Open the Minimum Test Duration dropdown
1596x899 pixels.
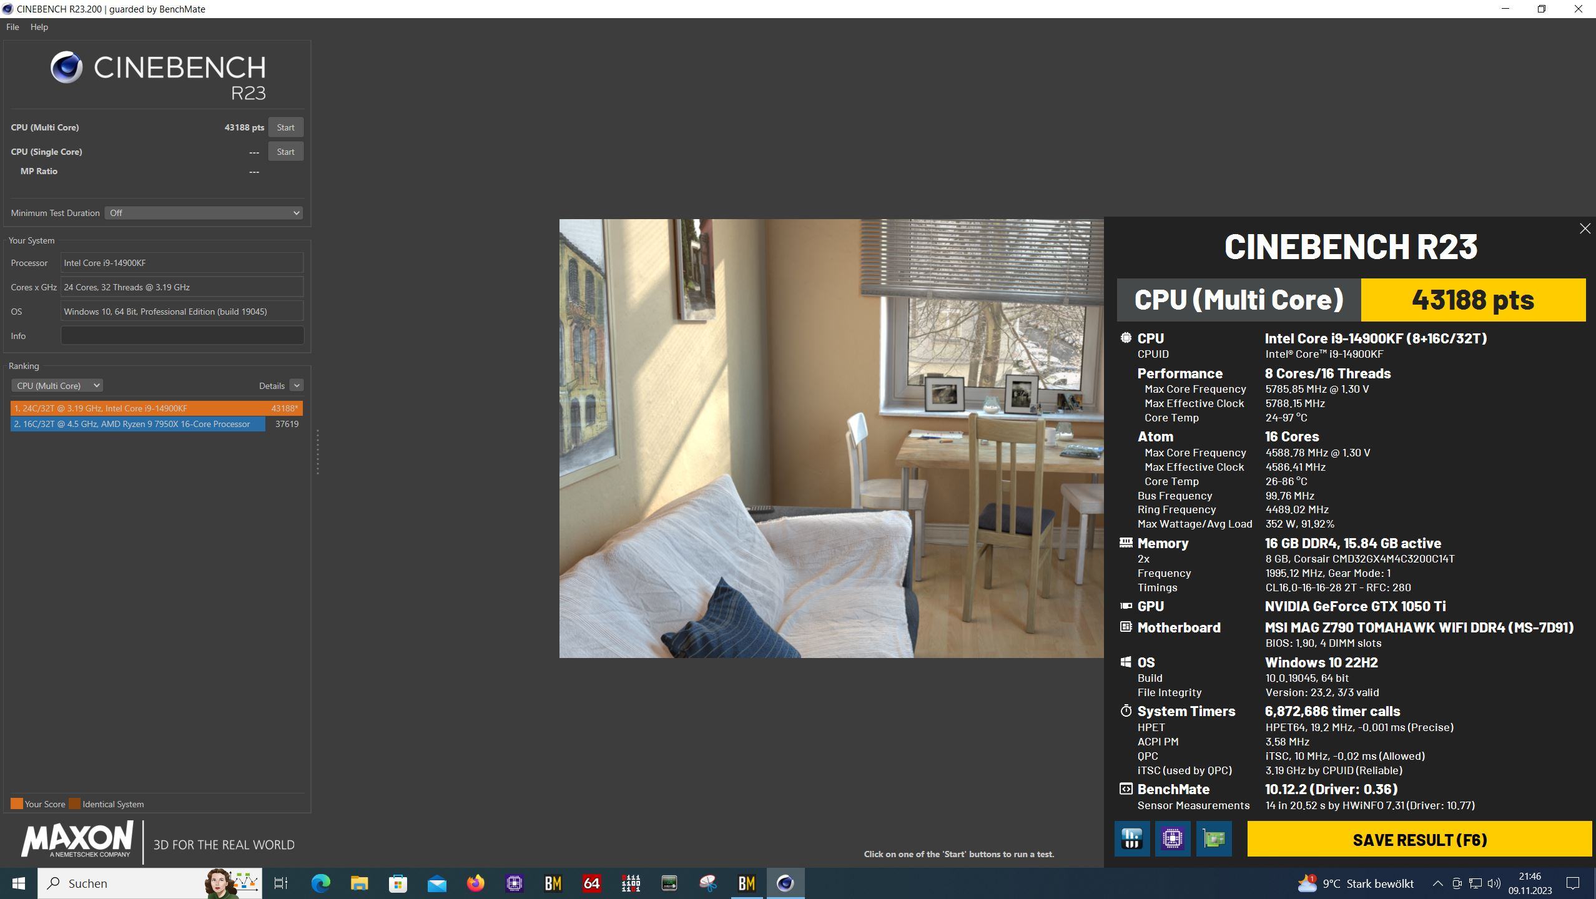[204, 213]
